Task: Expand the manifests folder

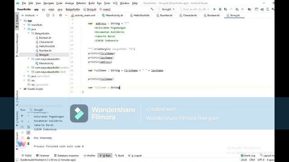Action: click(x=24, y=25)
